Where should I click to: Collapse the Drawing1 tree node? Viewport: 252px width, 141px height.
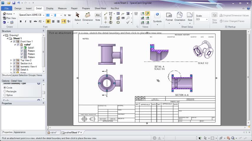tap(4, 35)
